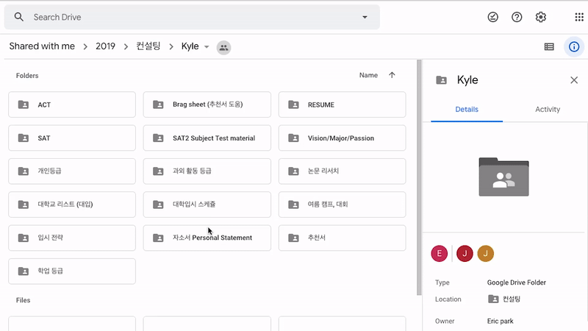Screen dimensions: 588x331
Task: Click the 대학입시 스케쥴 folder's icon
Action: 158,204
